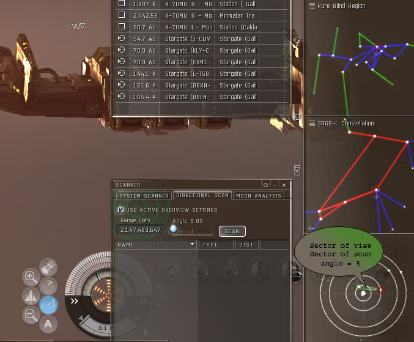Image resolution: width=414 pixels, height=342 pixels.
Task: Click the Pure Blind Region title
Action: click(x=341, y=6)
